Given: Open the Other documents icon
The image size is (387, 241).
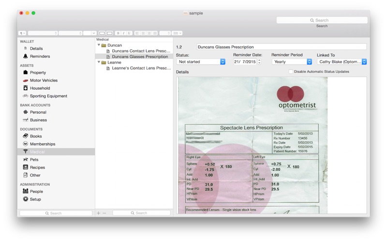Looking at the screenshot, I should (26, 175).
